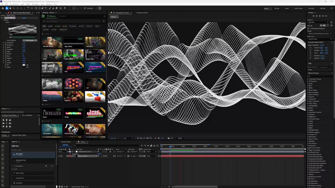Hide the Adjustment Layer 2 eye toggle
This screenshot has width=335, height=188.
coord(59,152)
